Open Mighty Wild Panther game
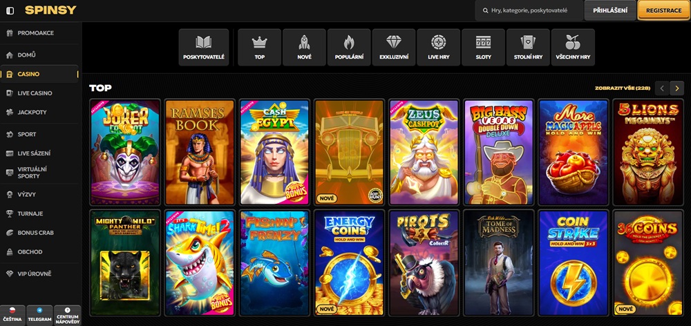Image resolution: width=691 pixels, height=326 pixels. 125,263
